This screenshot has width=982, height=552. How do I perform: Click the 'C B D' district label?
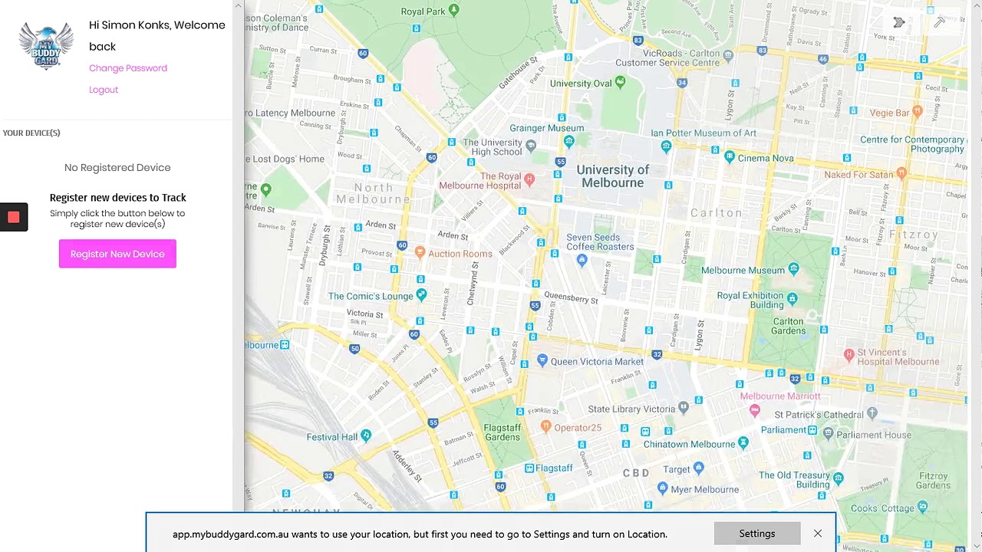tap(636, 473)
